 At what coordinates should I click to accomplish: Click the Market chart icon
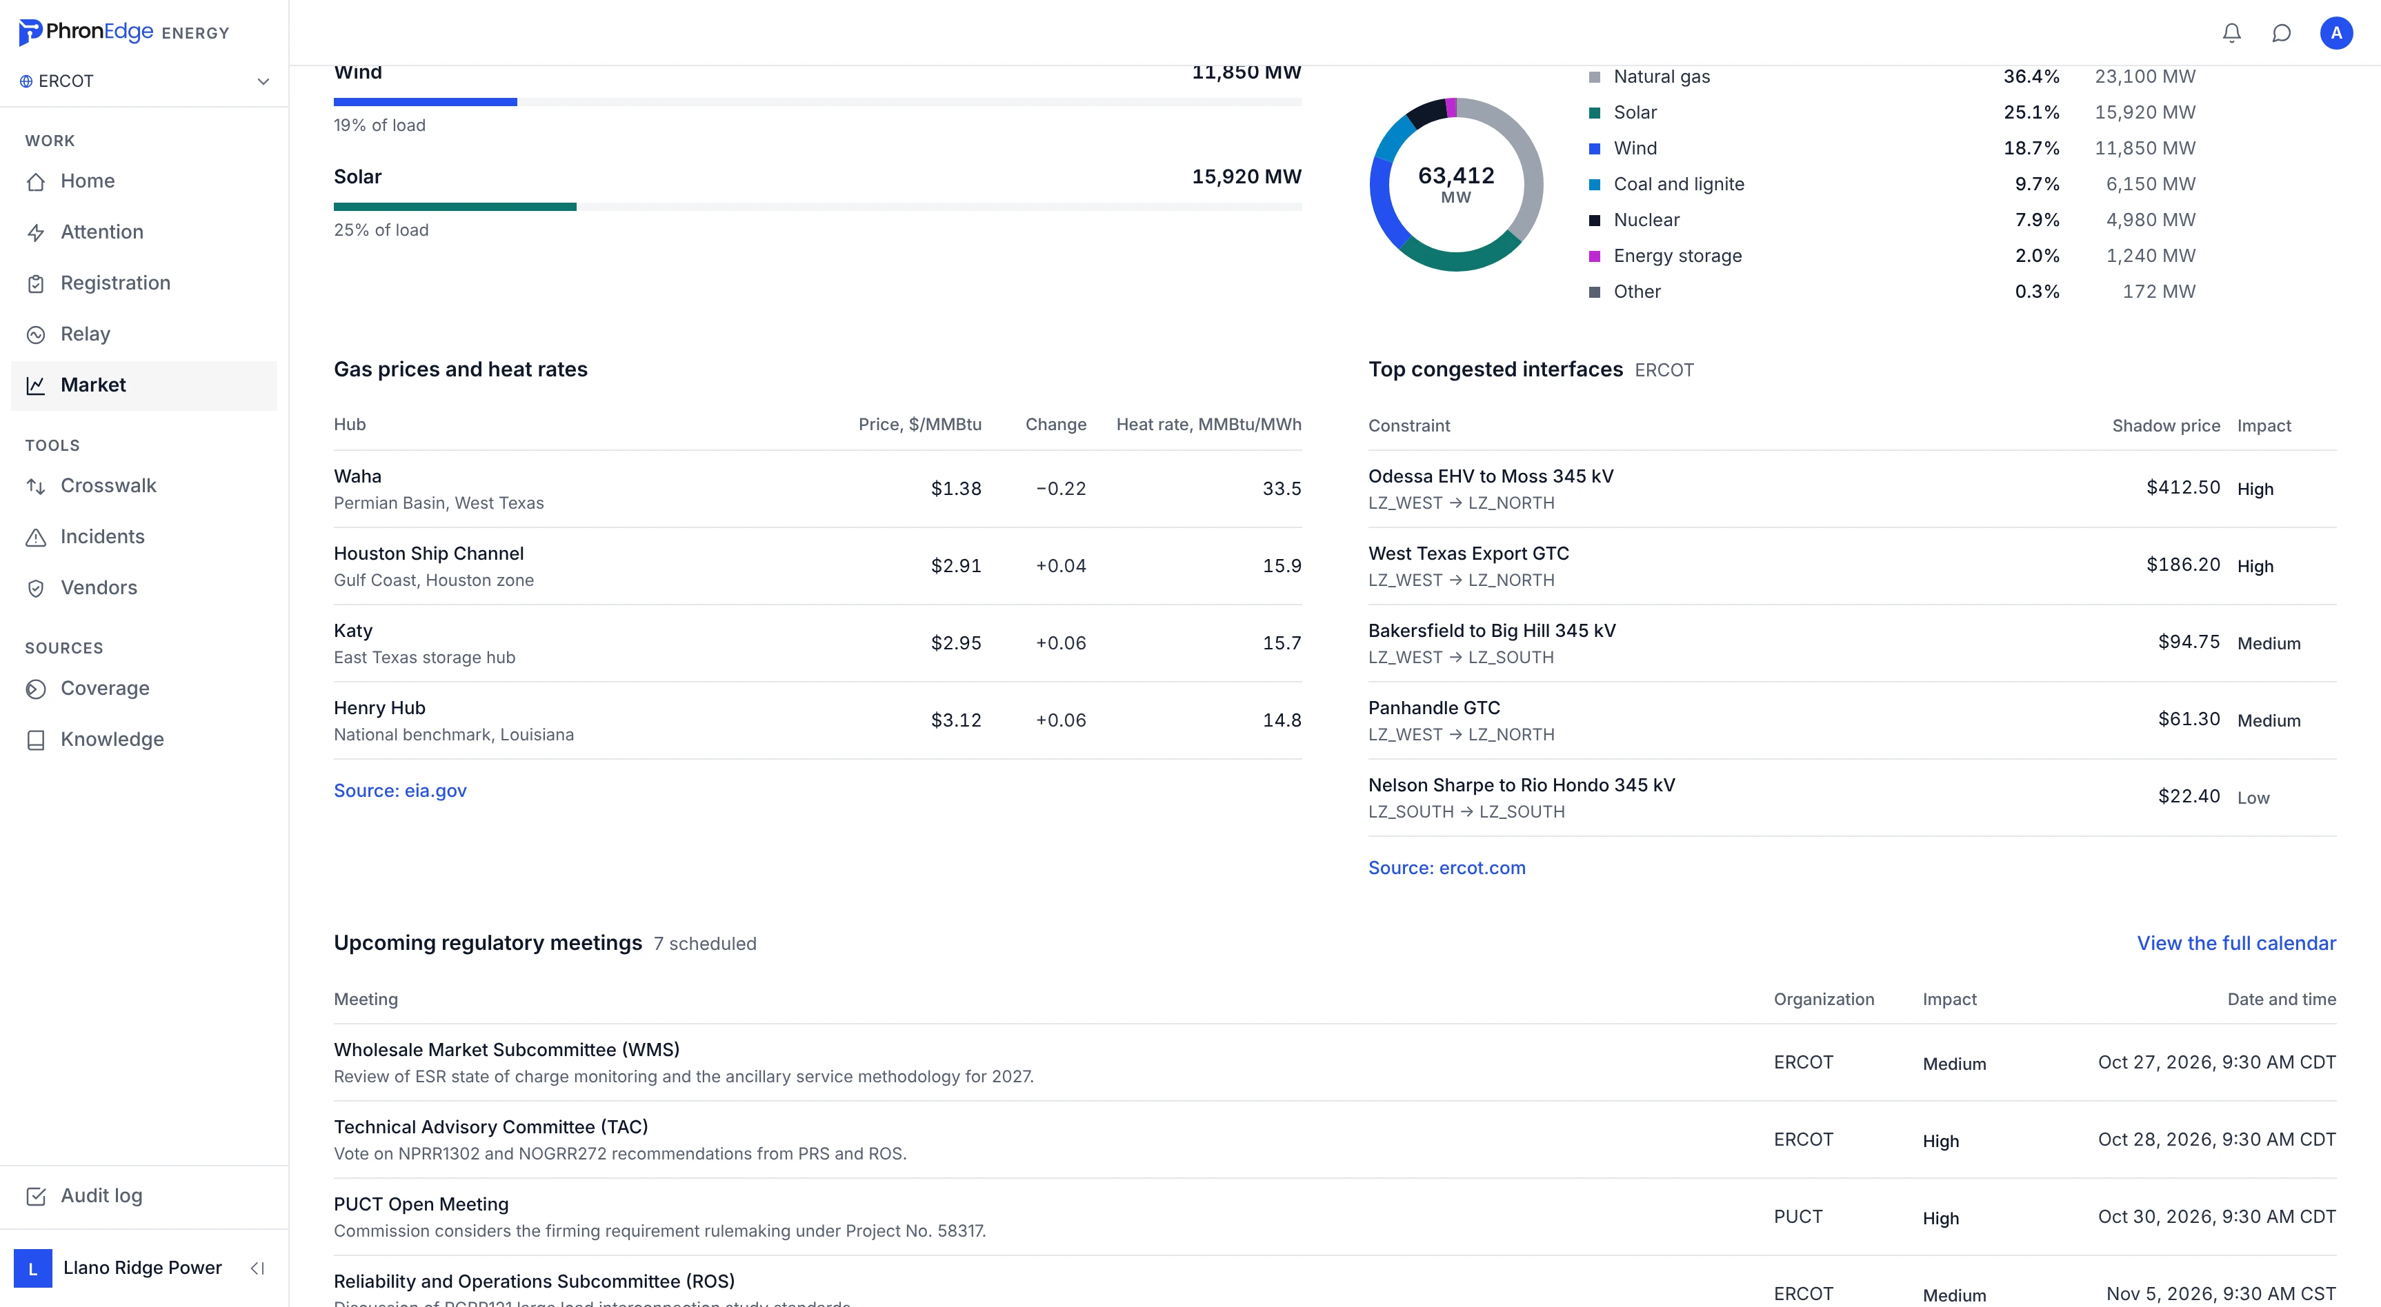36,385
